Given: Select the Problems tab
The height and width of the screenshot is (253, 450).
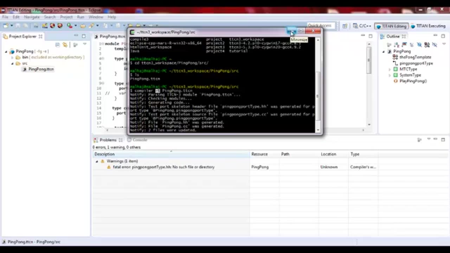Looking at the screenshot, I should point(107,140).
